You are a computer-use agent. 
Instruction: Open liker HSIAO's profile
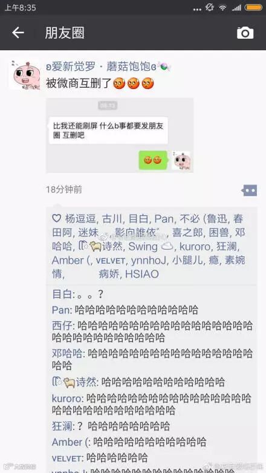coord(142,274)
